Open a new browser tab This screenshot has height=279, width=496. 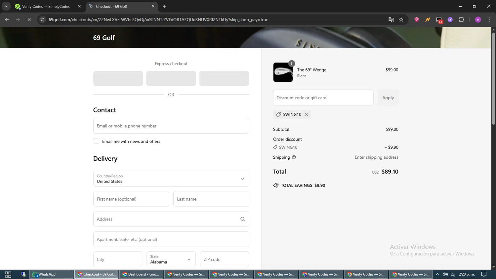(x=164, y=6)
